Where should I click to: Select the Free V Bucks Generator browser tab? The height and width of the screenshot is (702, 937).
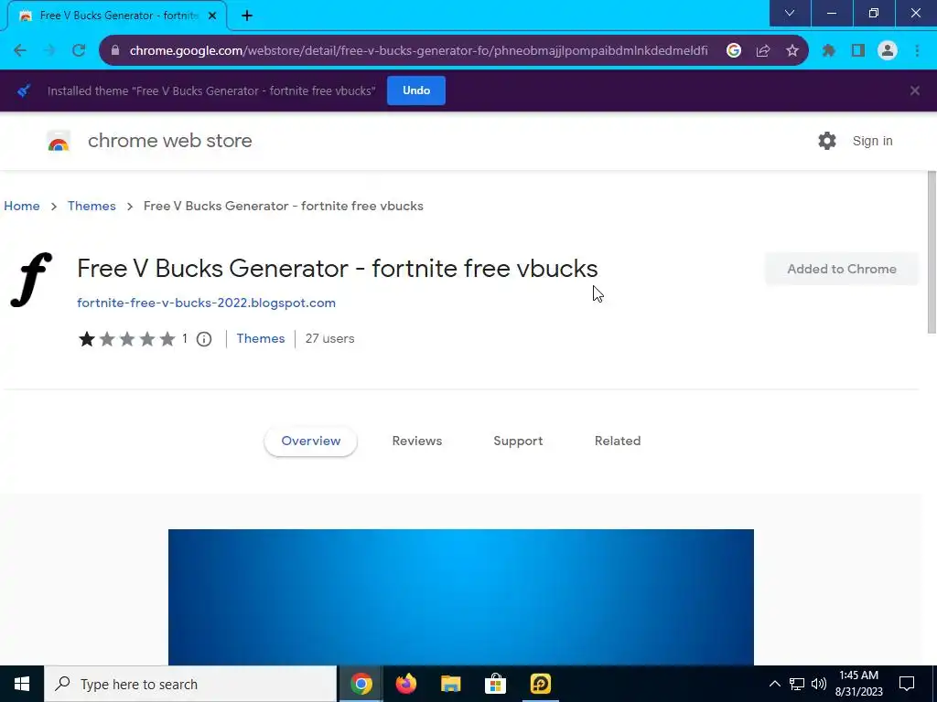[x=118, y=16]
